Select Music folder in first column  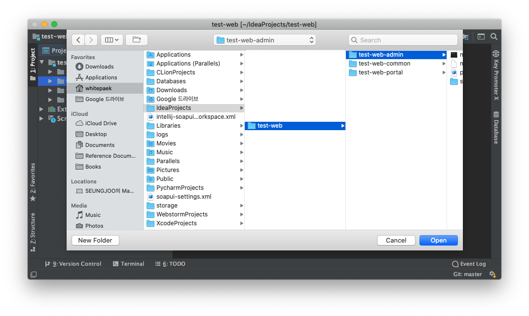pyautogui.click(x=194, y=152)
